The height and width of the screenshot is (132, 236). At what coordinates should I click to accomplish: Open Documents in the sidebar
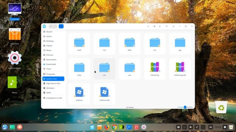pos(53,59)
